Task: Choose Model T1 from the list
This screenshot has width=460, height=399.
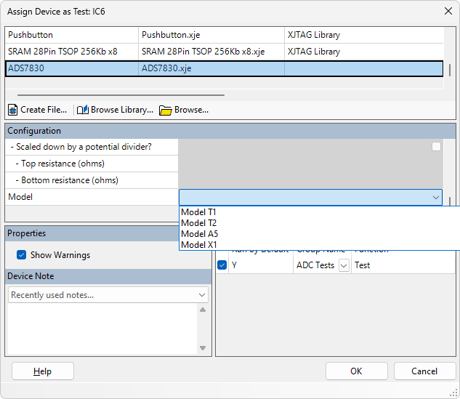Action: point(198,212)
